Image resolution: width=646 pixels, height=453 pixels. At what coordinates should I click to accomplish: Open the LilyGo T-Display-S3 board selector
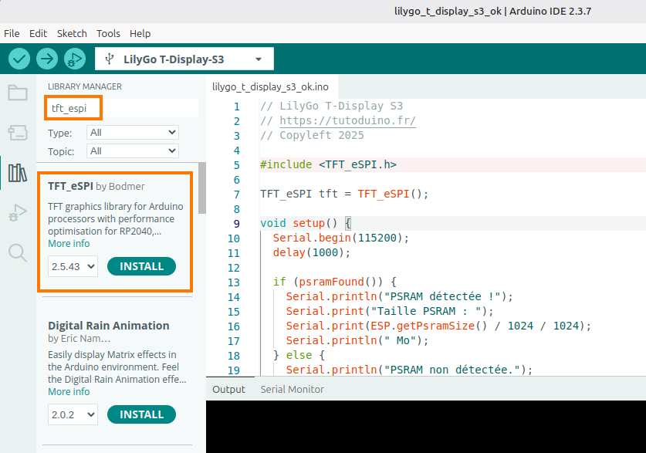tap(184, 59)
